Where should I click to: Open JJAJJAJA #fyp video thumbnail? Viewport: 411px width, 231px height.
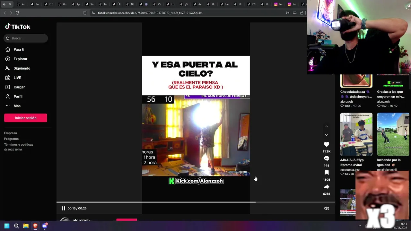356,134
